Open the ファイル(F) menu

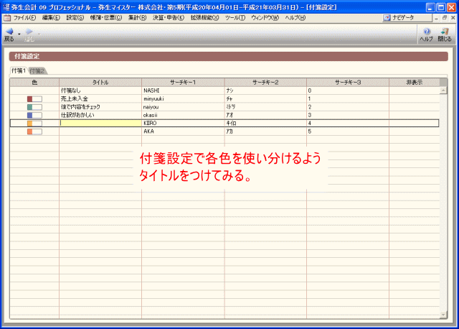[x=24, y=18]
